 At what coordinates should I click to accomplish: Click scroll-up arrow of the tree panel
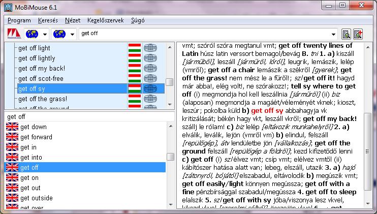[x=170, y=47]
